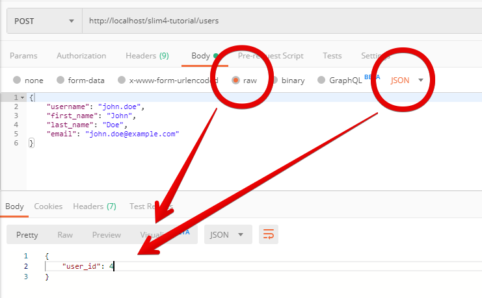Go to request Headers (9) tab
This screenshot has height=298, width=482.
click(x=147, y=56)
